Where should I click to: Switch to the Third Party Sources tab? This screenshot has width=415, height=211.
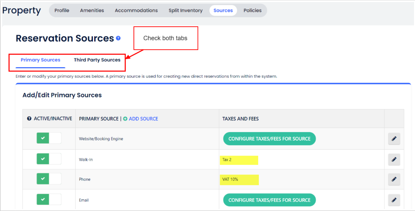tap(97, 60)
